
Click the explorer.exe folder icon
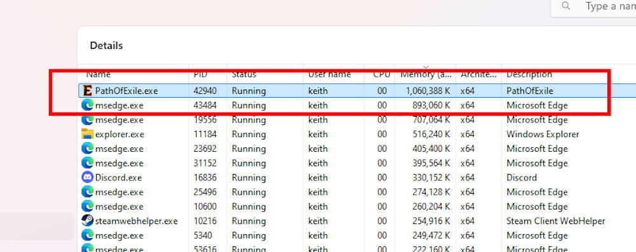[x=87, y=134]
